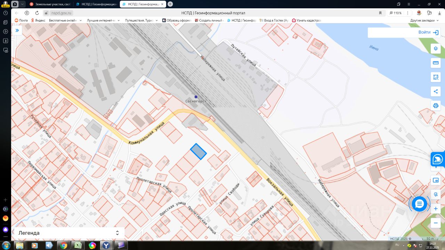Open the chat assistant bubble

tap(420, 203)
